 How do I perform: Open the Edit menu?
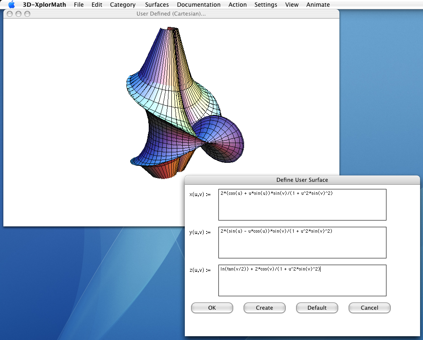click(97, 5)
